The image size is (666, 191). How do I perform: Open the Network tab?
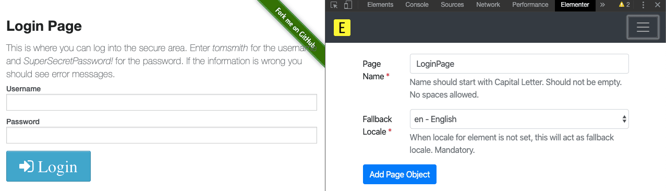(x=488, y=5)
